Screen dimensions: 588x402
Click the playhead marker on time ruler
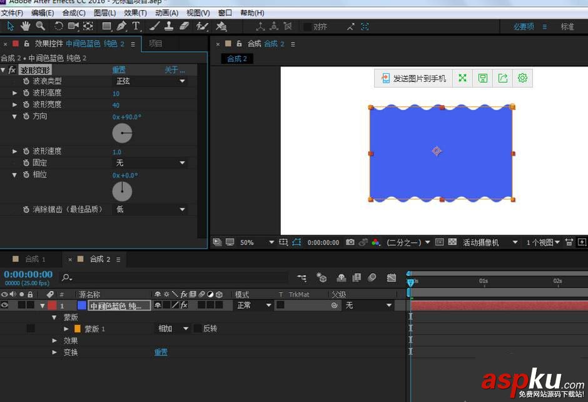pos(410,282)
